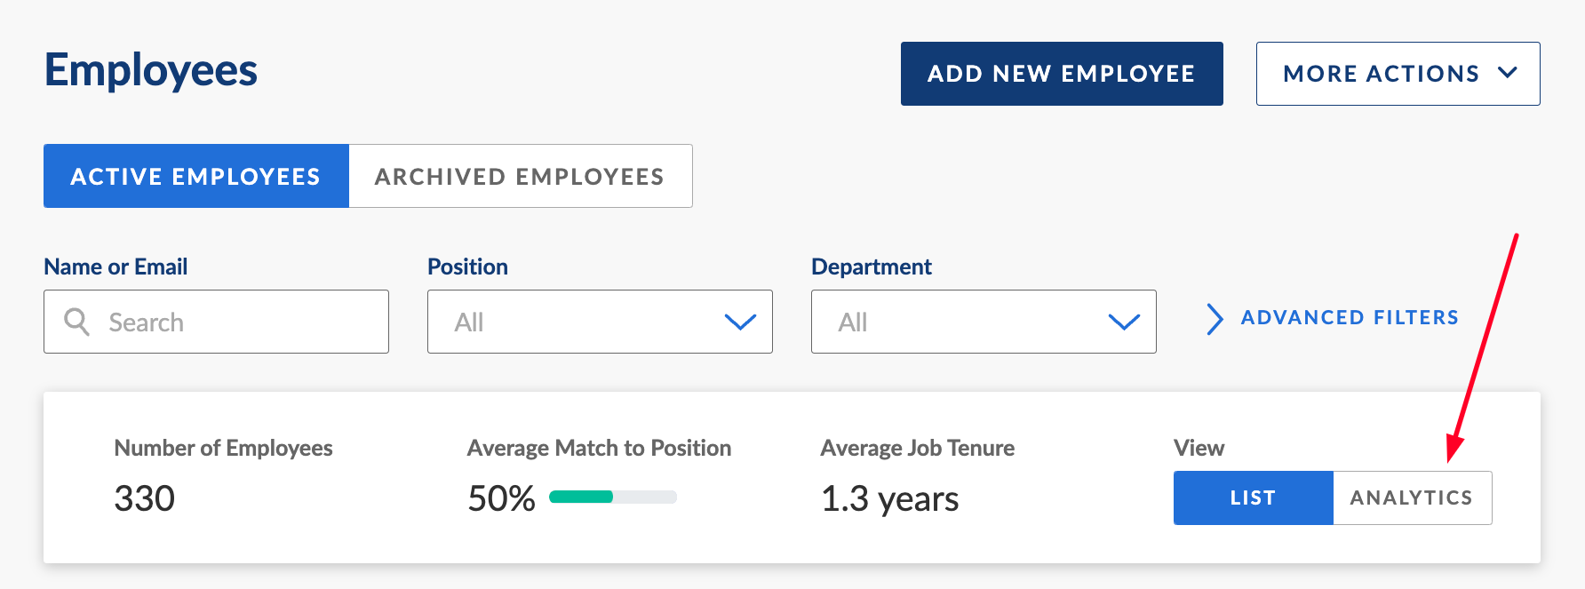Expand the Advanced Filters link

click(x=1349, y=317)
